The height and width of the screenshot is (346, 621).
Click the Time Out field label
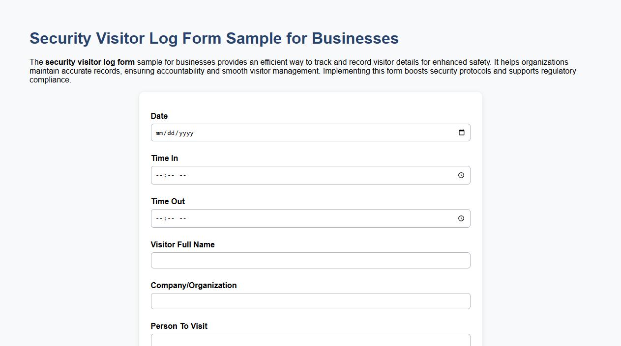tap(168, 201)
